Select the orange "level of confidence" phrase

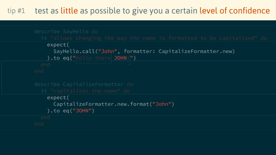tap(234, 11)
